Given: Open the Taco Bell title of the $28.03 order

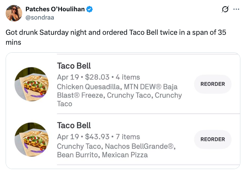Looking at the screenshot, I should (x=74, y=66).
